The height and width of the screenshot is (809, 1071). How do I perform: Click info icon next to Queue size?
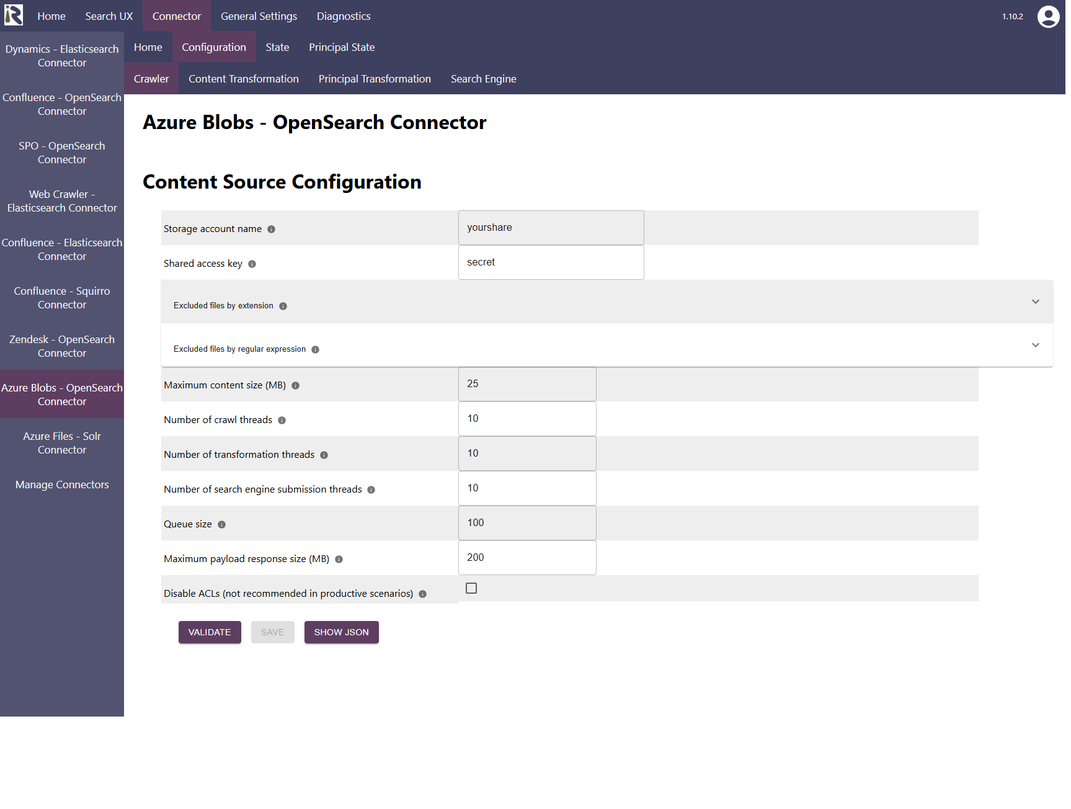(x=221, y=525)
